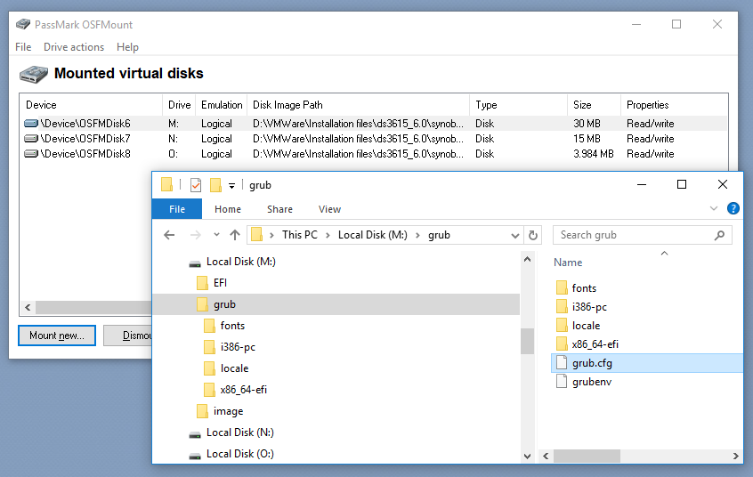Click breadcrumb chevron after This PC
753x477 pixels.
(x=328, y=235)
